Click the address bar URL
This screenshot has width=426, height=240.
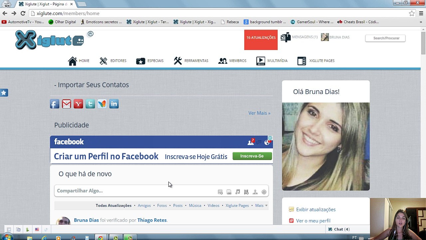(x=68, y=13)
